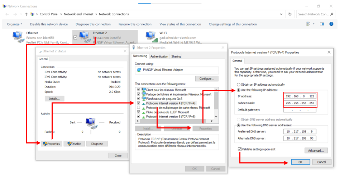Check the Ethernet 2 item selection checkbox
This screenshot has height=177, width=340.
tap(75, 37)
